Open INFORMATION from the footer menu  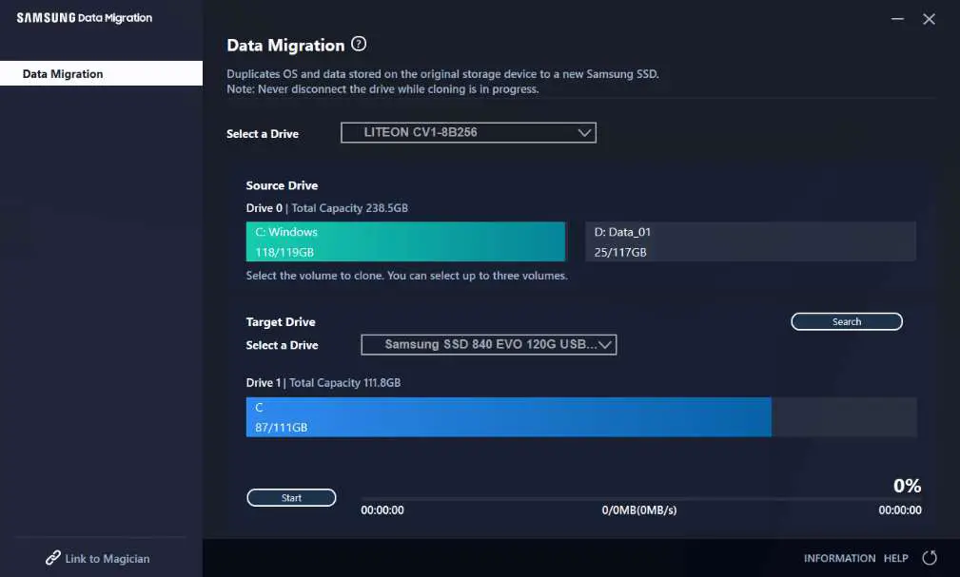839,558
